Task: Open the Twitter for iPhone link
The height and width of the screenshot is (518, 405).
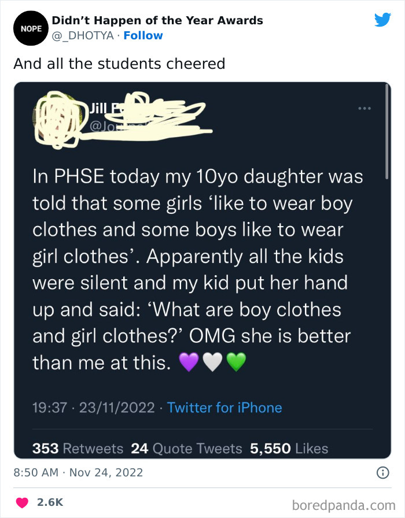Action: point(224,408)
